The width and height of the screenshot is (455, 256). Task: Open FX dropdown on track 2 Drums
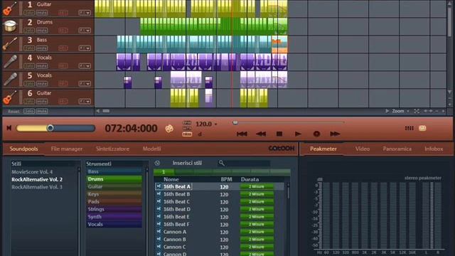click(85, 31)
